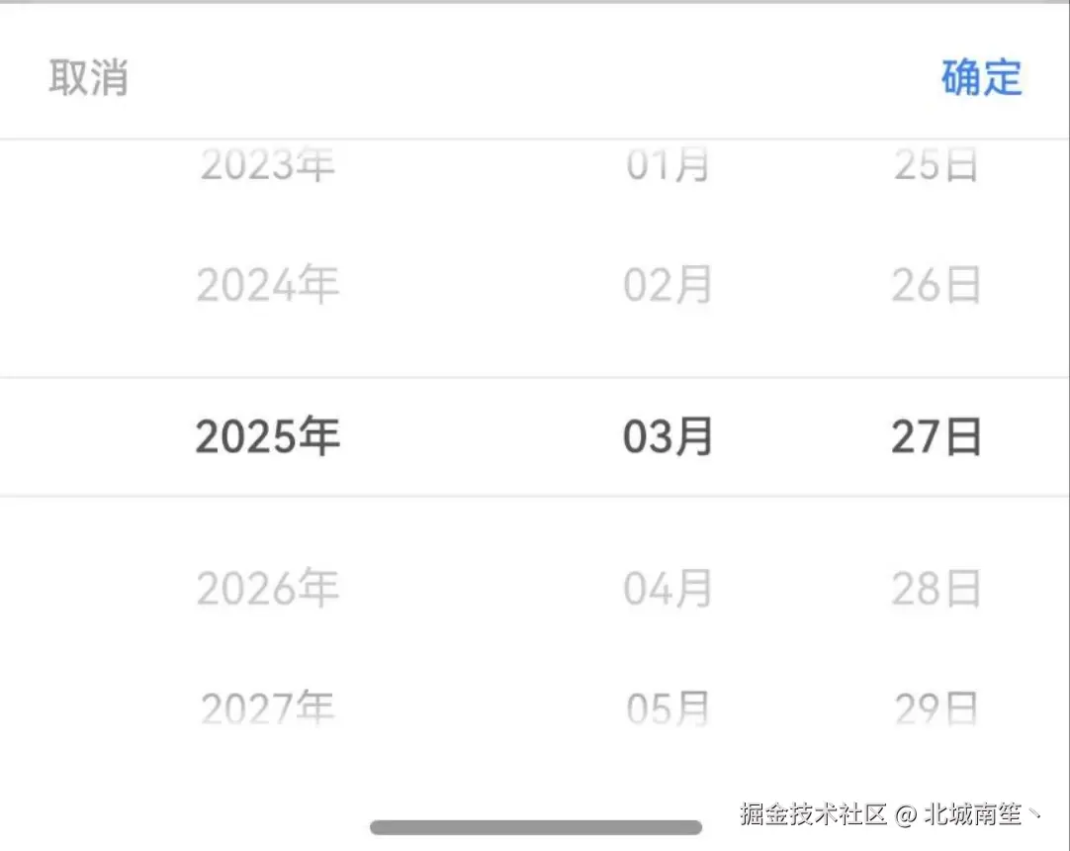Select the currently highlighted 2025年 option
Viewport: 1070px width, 851px height.
click(x=267, y=435)
